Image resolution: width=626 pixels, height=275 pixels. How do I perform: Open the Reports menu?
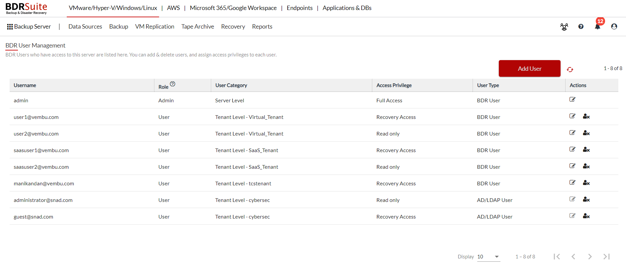click(x=262, y=27)
